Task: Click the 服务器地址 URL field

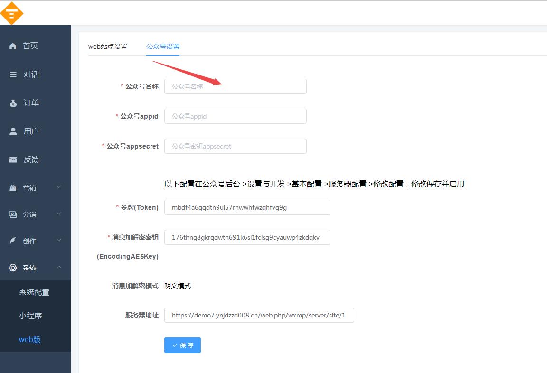Action: pyautogui.click(x=259, y=315)
